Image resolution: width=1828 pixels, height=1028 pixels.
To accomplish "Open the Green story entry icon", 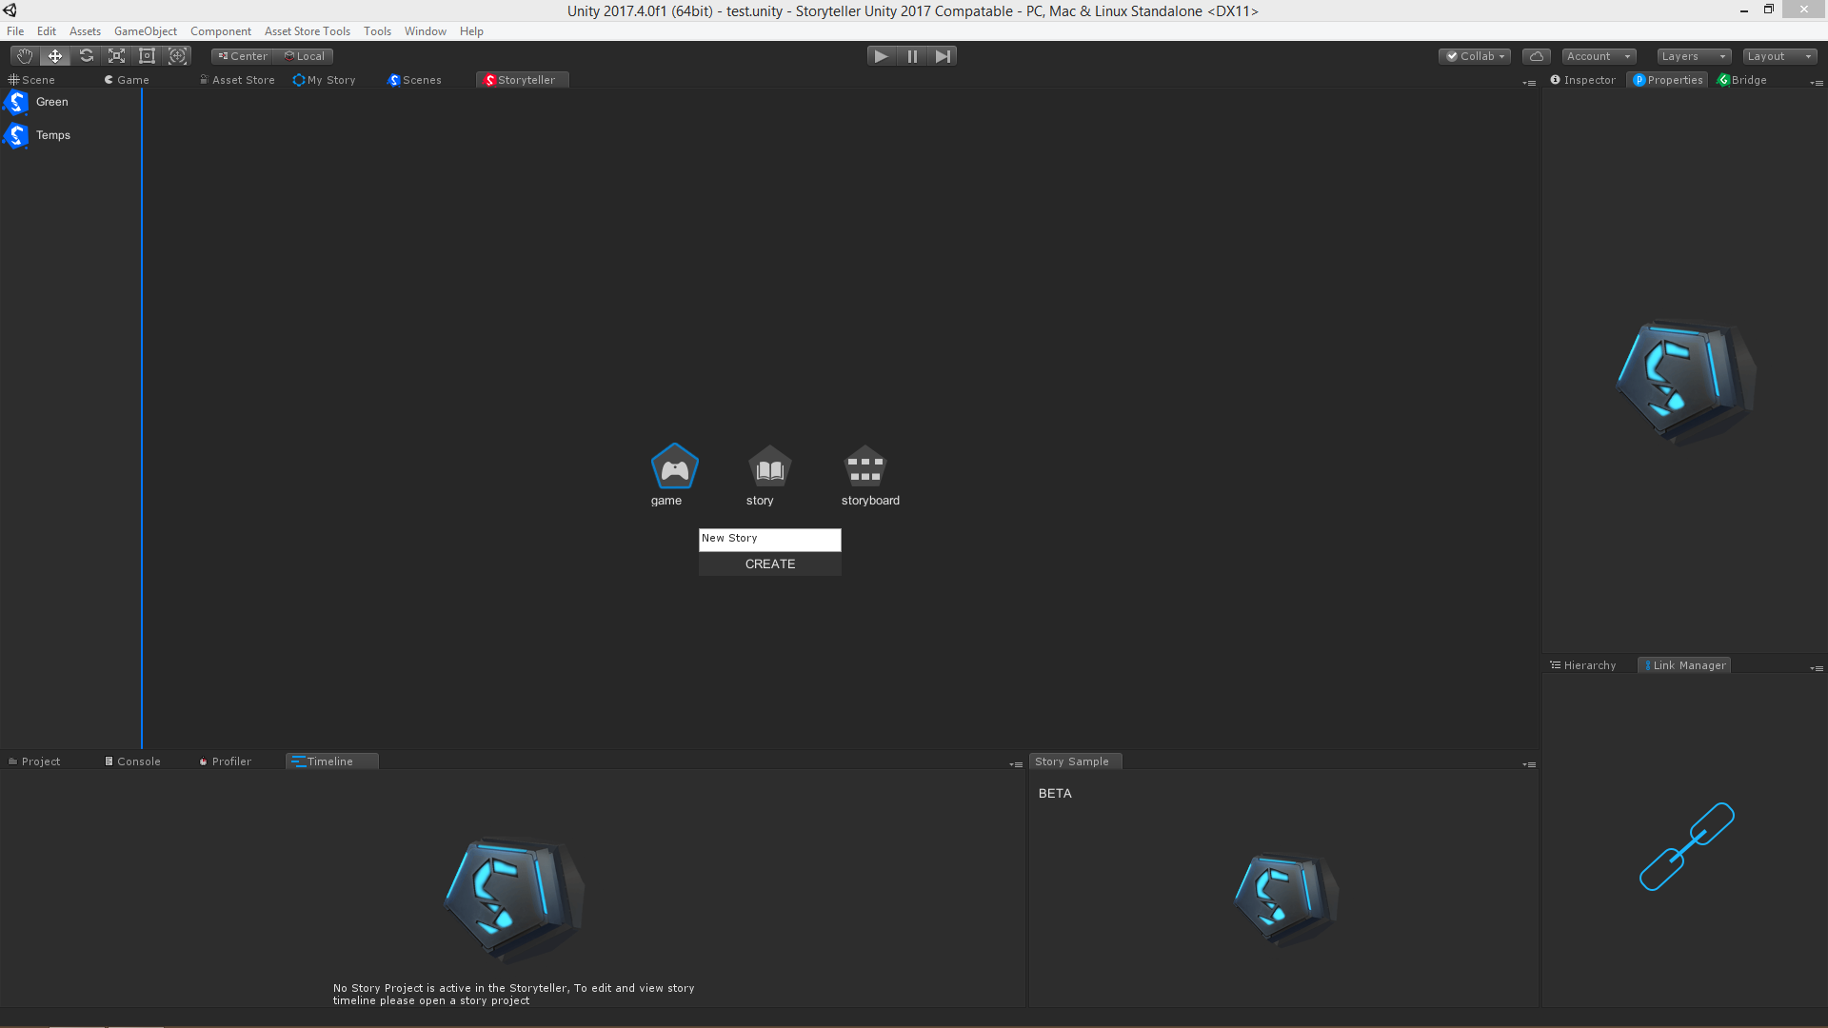I will click(16, 102).
